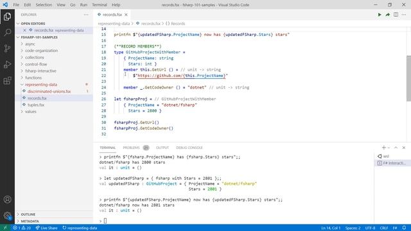Switch to the Output panel tab
The width and height of the screenshot is (411, 231).
pyautogui.click(x=162, y=148)
